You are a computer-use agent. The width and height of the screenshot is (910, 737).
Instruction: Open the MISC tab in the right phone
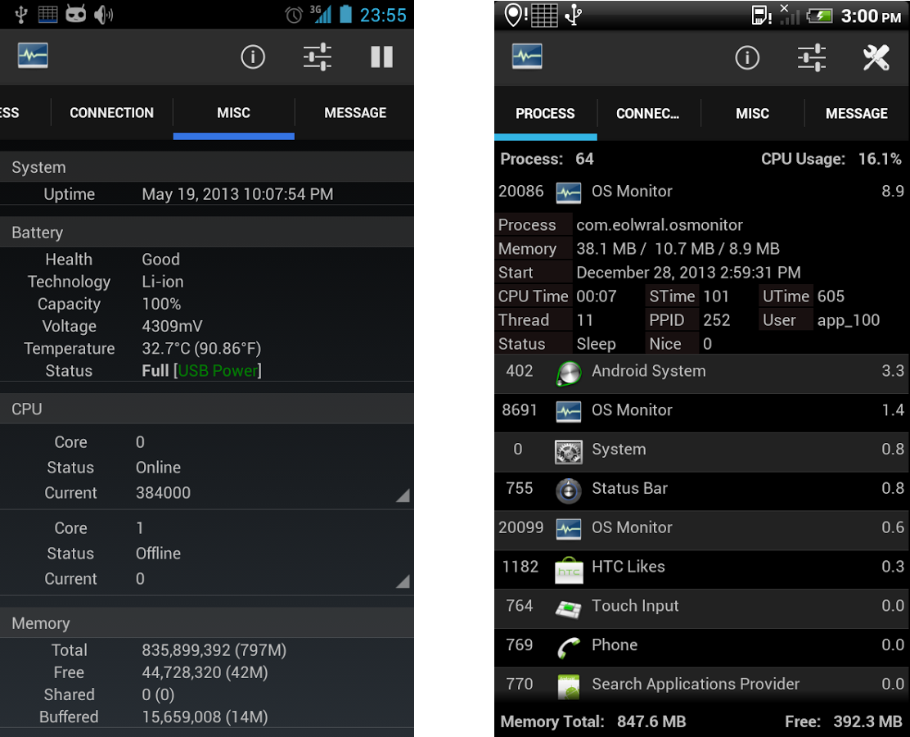pos(753,113)
